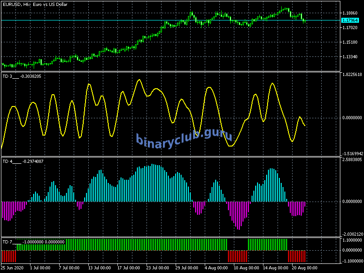Click the -1.5169942 scale value in TD 3 pane
The height and width of the screenshot is (273, 364).
352,154
